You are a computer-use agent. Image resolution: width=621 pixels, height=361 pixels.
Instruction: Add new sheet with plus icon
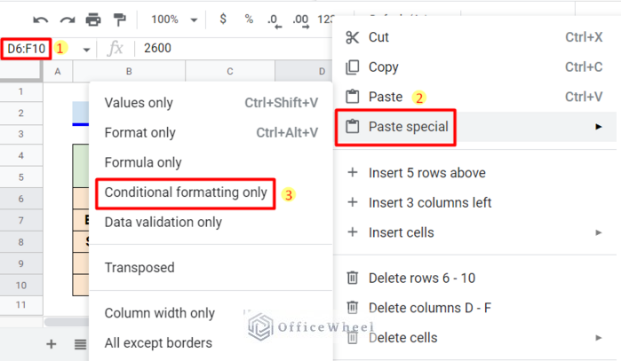click(51, 344)
